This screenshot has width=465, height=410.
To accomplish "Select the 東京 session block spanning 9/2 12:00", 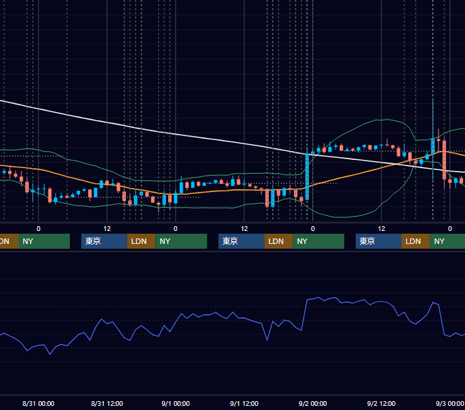I will (378, 241).
